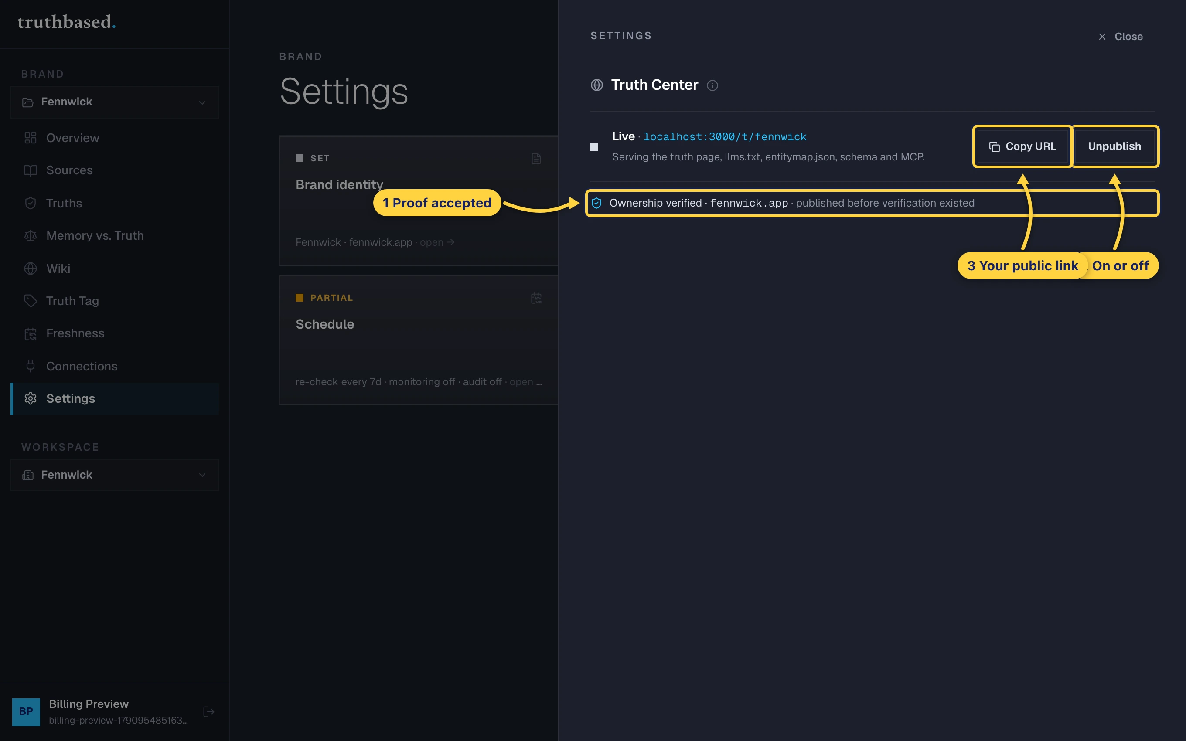Click the globe icon beside Truth Center heading
The height and width of the screenshot is (741, 1186).
coord(596,85)
